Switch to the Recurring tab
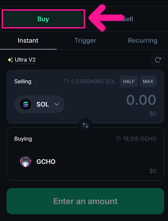 pos(142,41)
